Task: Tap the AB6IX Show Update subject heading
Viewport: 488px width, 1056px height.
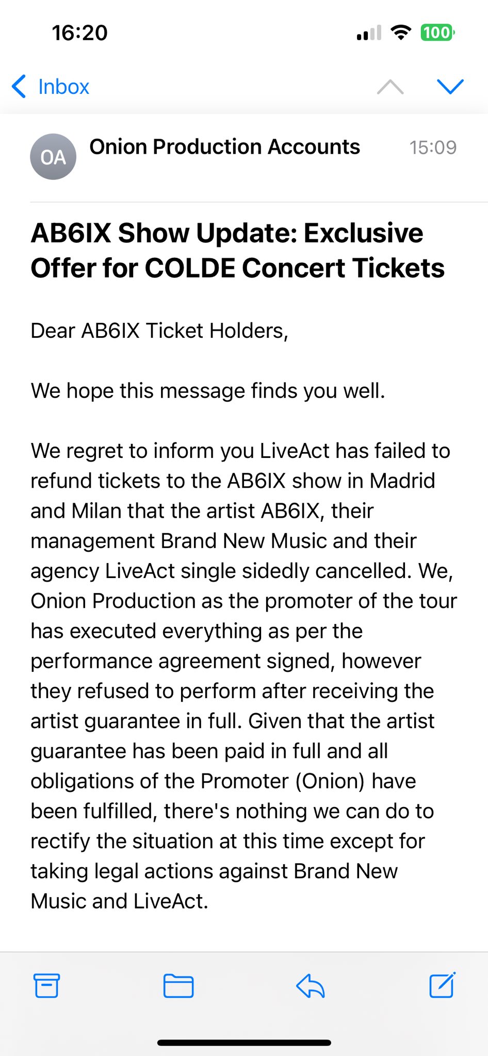Action: pyautogui.click(x=237, y=250)
